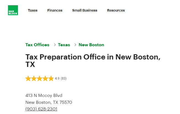This screenshot has height=114, width=180.
Task: Click the third rating star
Action: [x=39, y=78]
